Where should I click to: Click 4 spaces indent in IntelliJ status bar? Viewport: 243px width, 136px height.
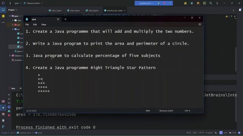click(209, 133)
